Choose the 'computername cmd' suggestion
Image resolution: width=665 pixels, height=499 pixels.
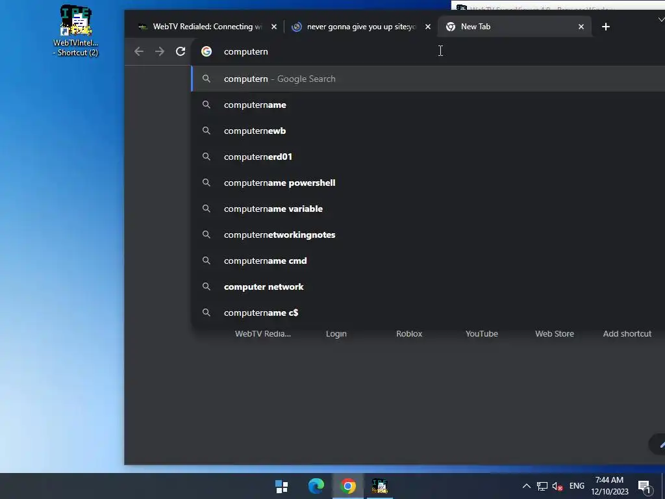point(429,261)
